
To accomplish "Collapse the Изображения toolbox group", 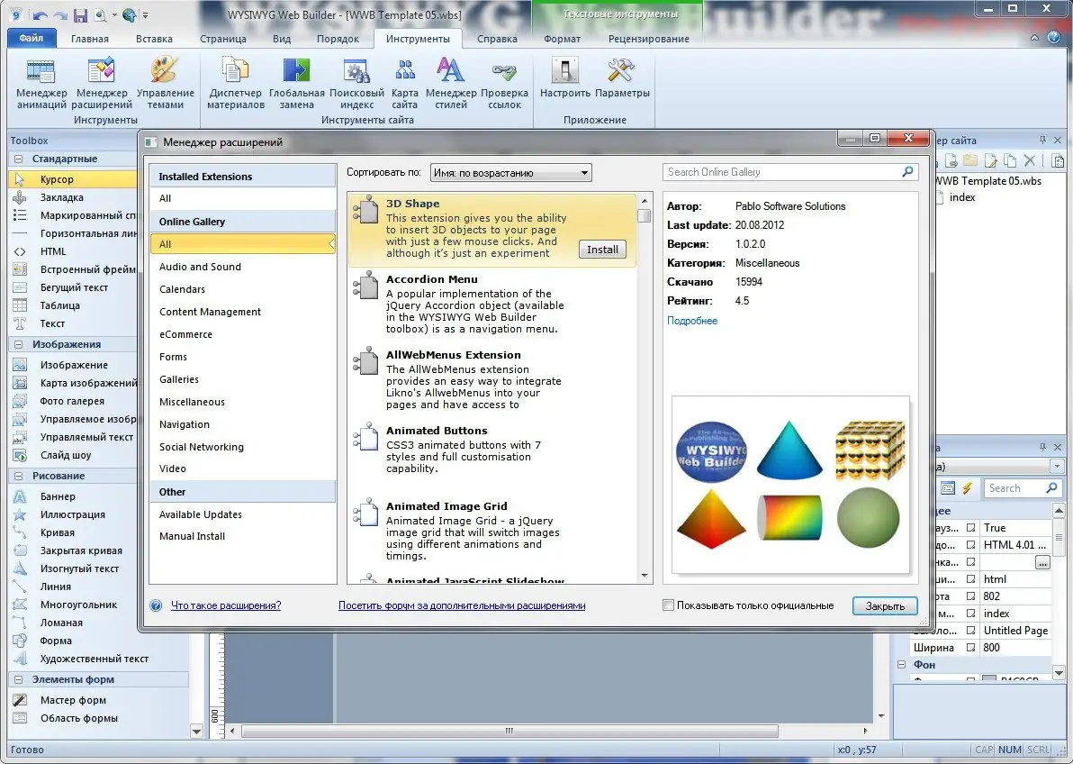I will point(19,344).
